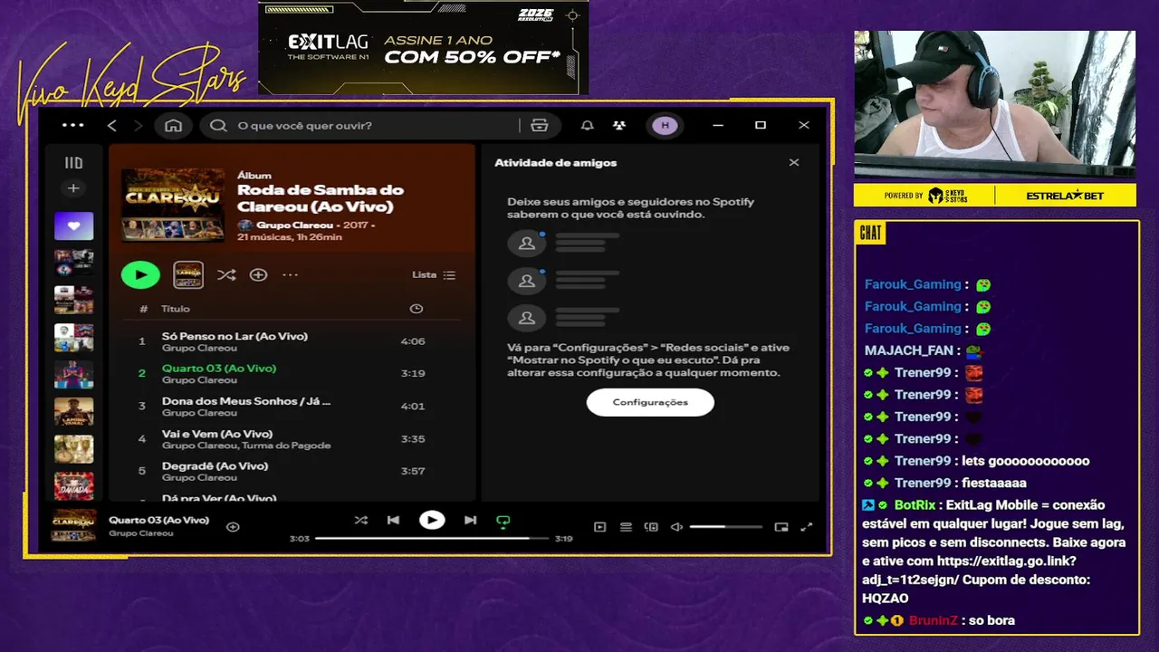Open the Spotify Home page
Image resolution: width=1159 pixels, height=652 pixels.
click(x=173, y=126)
